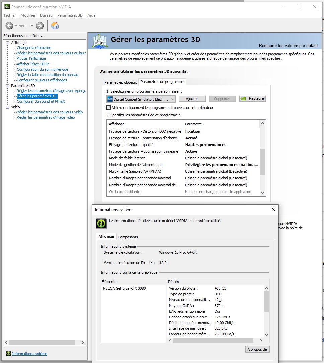Switch to Paramètres globaux tab
Viewport: 324px width, 363px height.
click(120, 82)
